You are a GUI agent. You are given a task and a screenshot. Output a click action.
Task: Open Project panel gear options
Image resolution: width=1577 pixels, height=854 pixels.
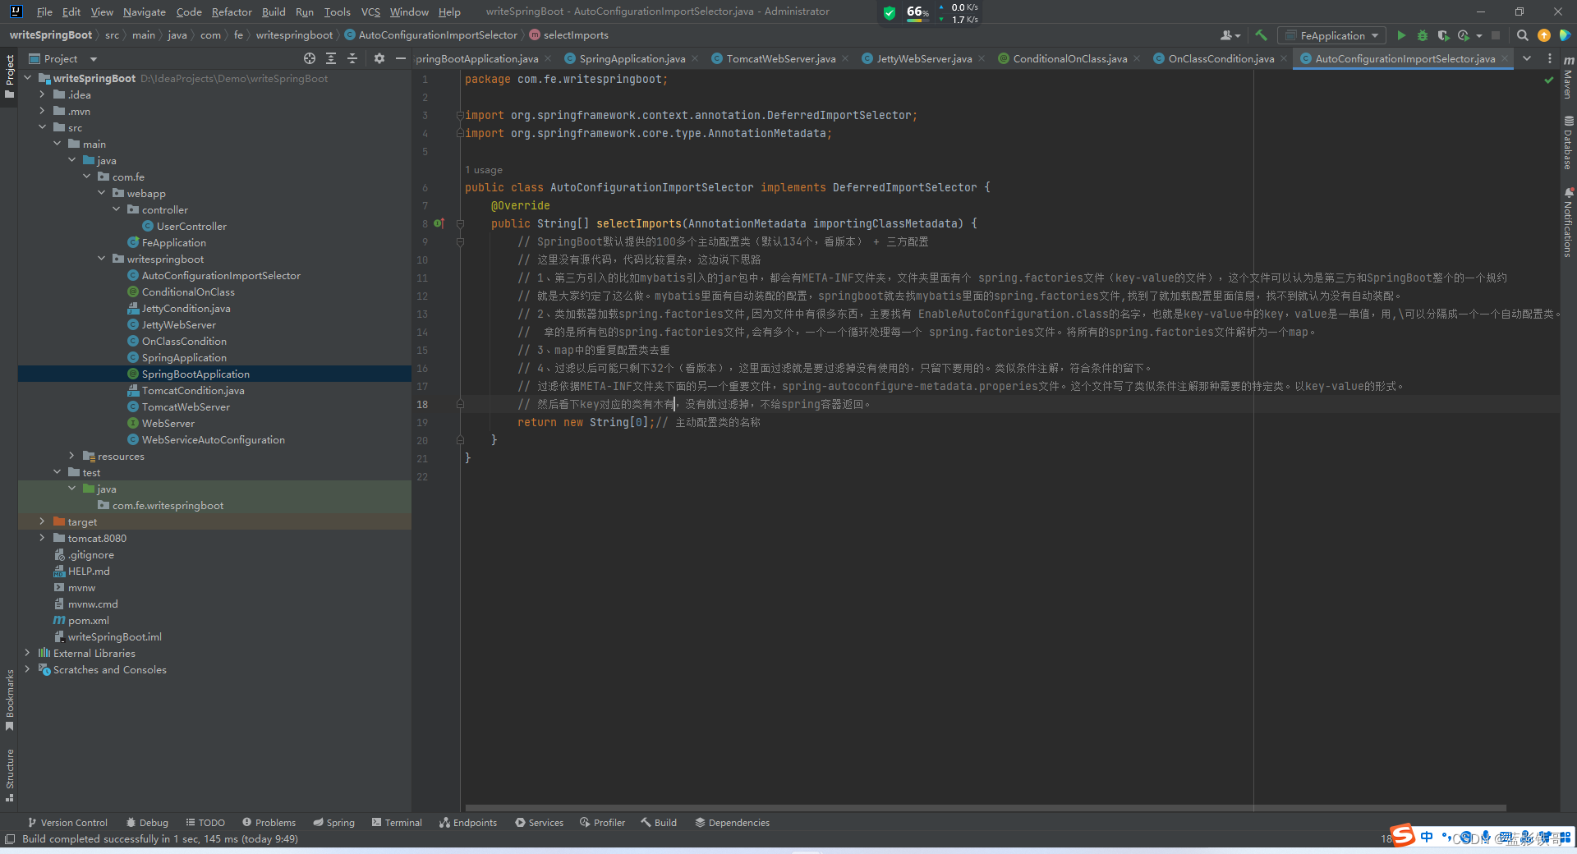(x=379, y=58)
